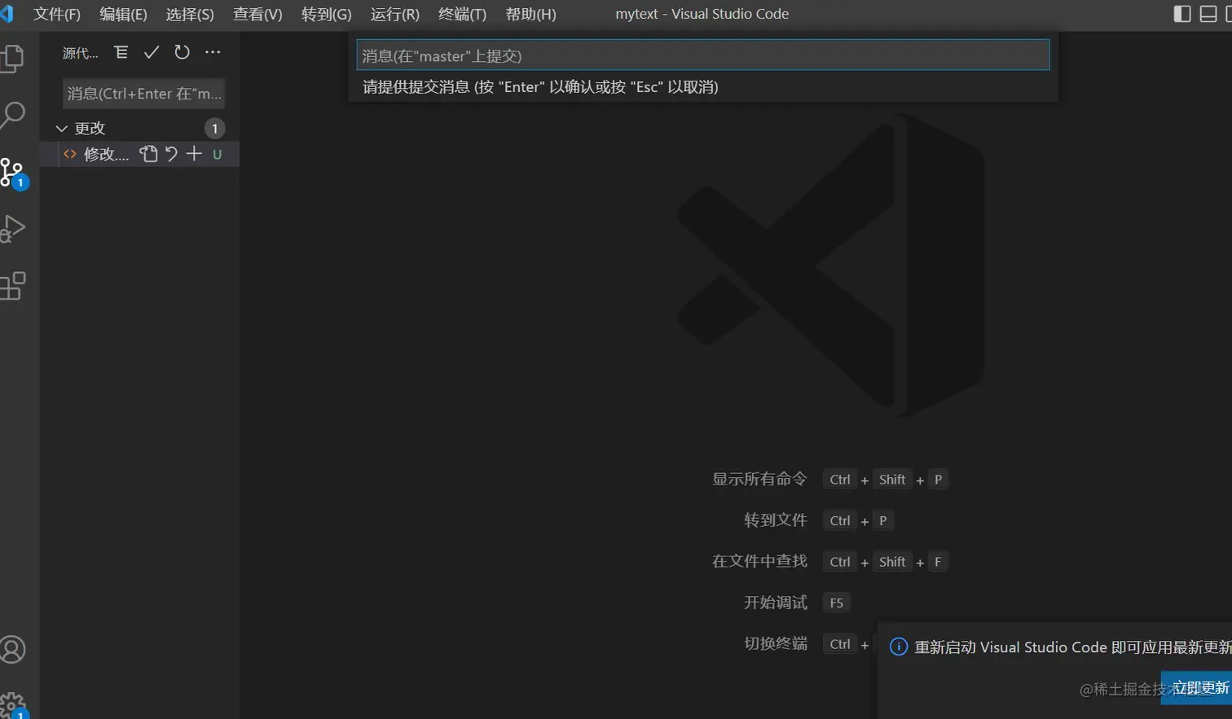Open the 运行(R) menu
The height and width of the screenshot is (719, 1232).
point(395,14)
